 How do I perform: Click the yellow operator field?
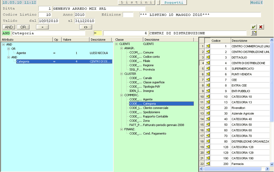pos(98,33)
